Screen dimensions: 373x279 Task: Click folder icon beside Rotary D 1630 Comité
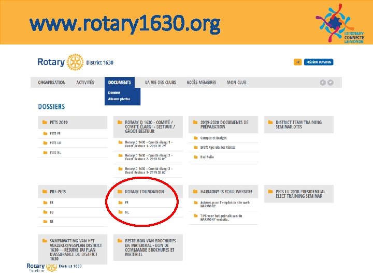tap(120, 122)
